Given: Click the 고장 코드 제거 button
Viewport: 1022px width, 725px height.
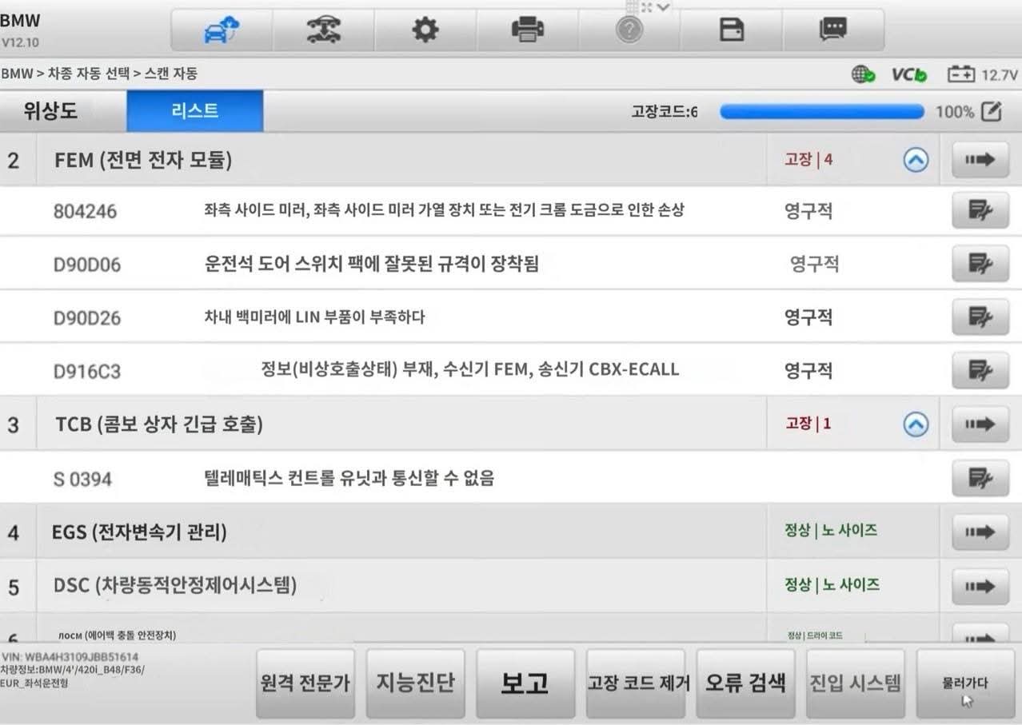Looking at the screenshot, I should click(x=638, y=683).
